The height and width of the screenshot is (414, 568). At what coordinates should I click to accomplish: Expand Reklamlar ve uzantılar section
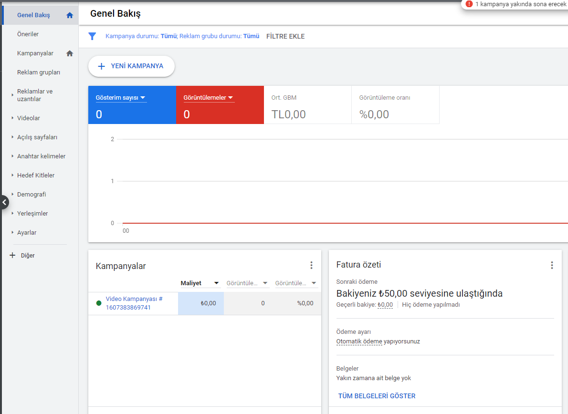12,95
